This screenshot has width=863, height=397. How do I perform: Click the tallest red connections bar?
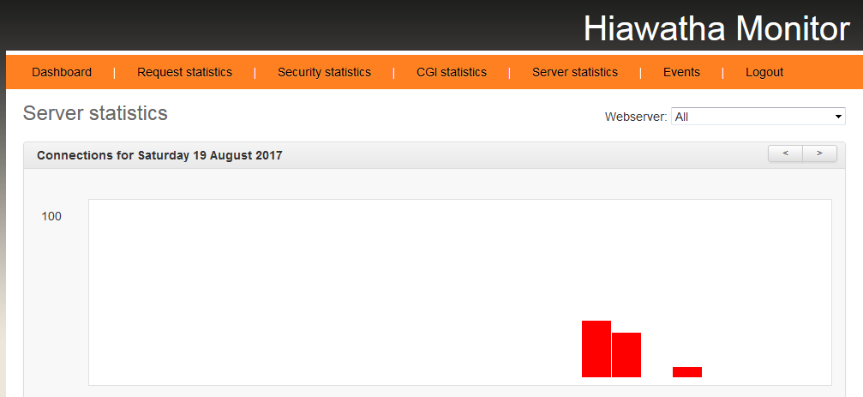(x=596, y=348)
